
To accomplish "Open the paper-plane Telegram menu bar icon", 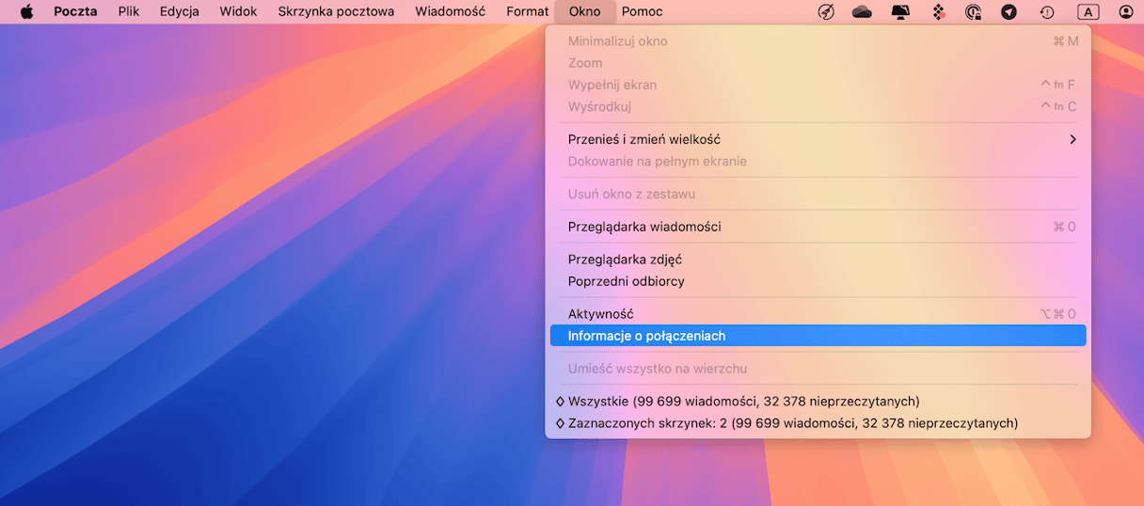I will point(1009,11).
